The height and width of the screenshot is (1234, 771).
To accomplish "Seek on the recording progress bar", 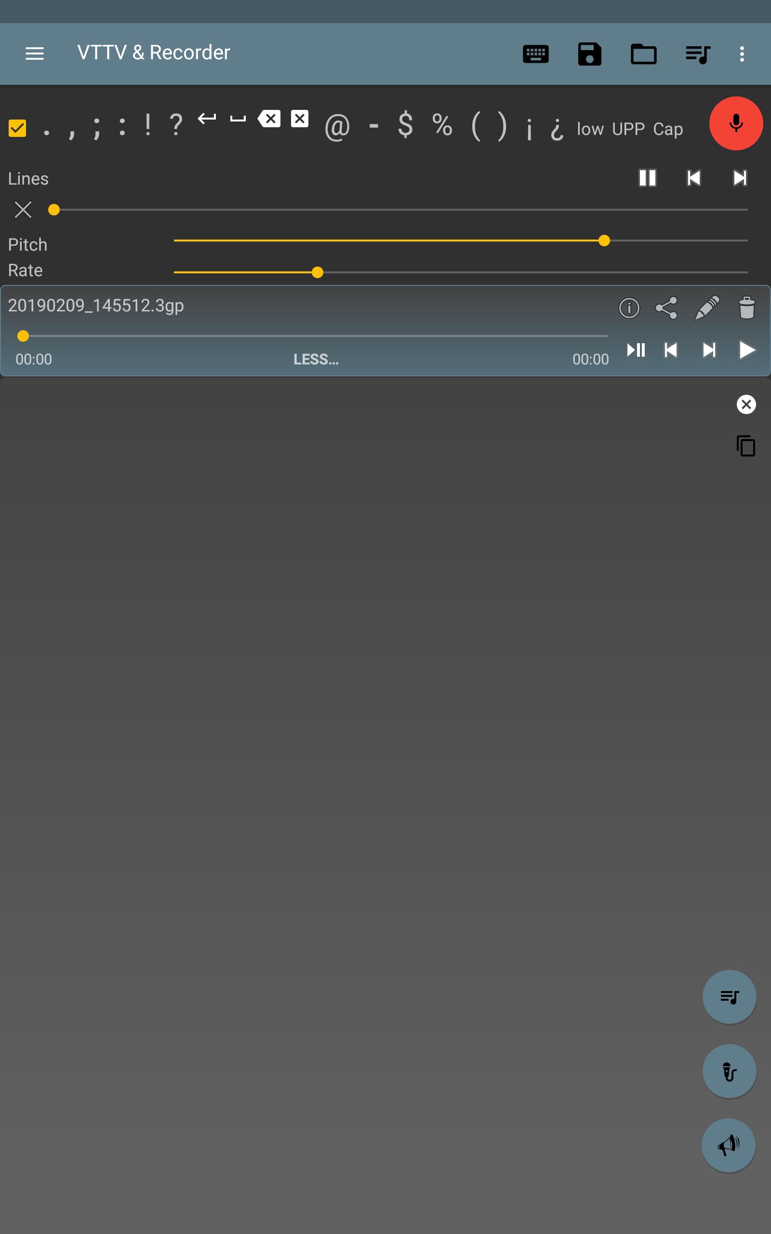I will coord(312,336).
